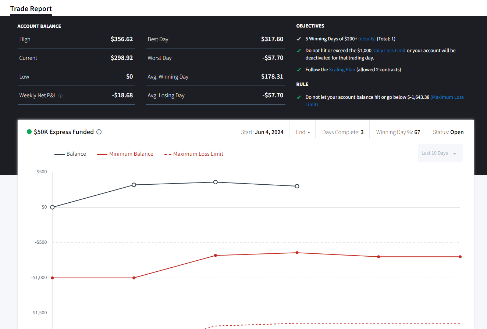Viewport: 487px width, 329px height.
Task: Select the Trade Report tab
Action: (x=31, y=9)
